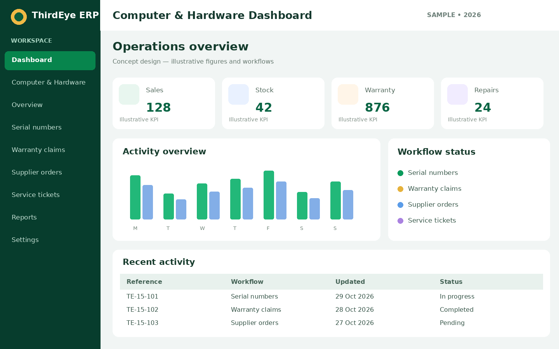The image size is (559, 349).
Task: Click the date 29 Oct 2026
Action: [354, 296]
